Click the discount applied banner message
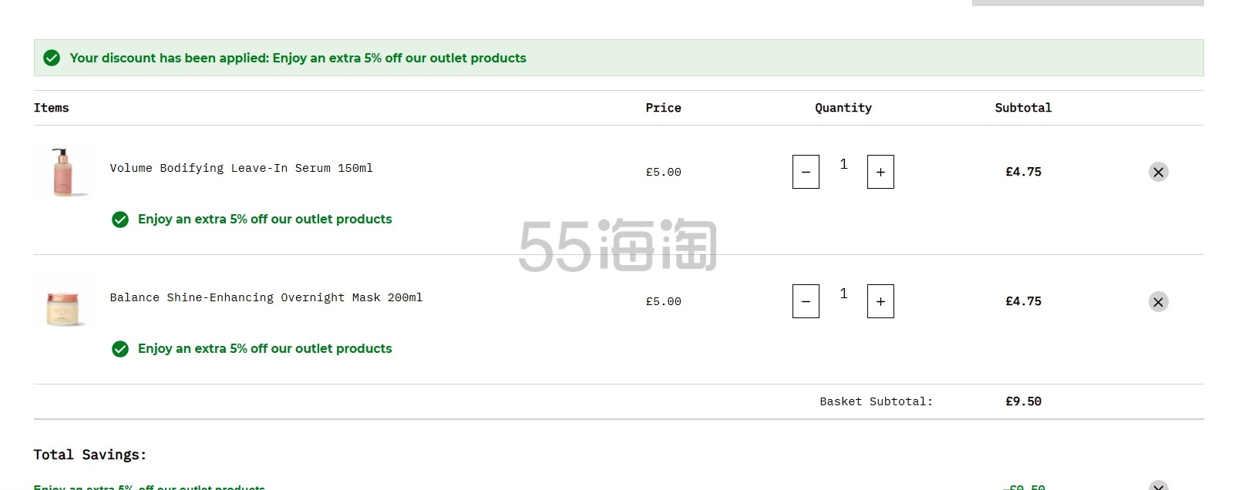 [x=298, y=58]
